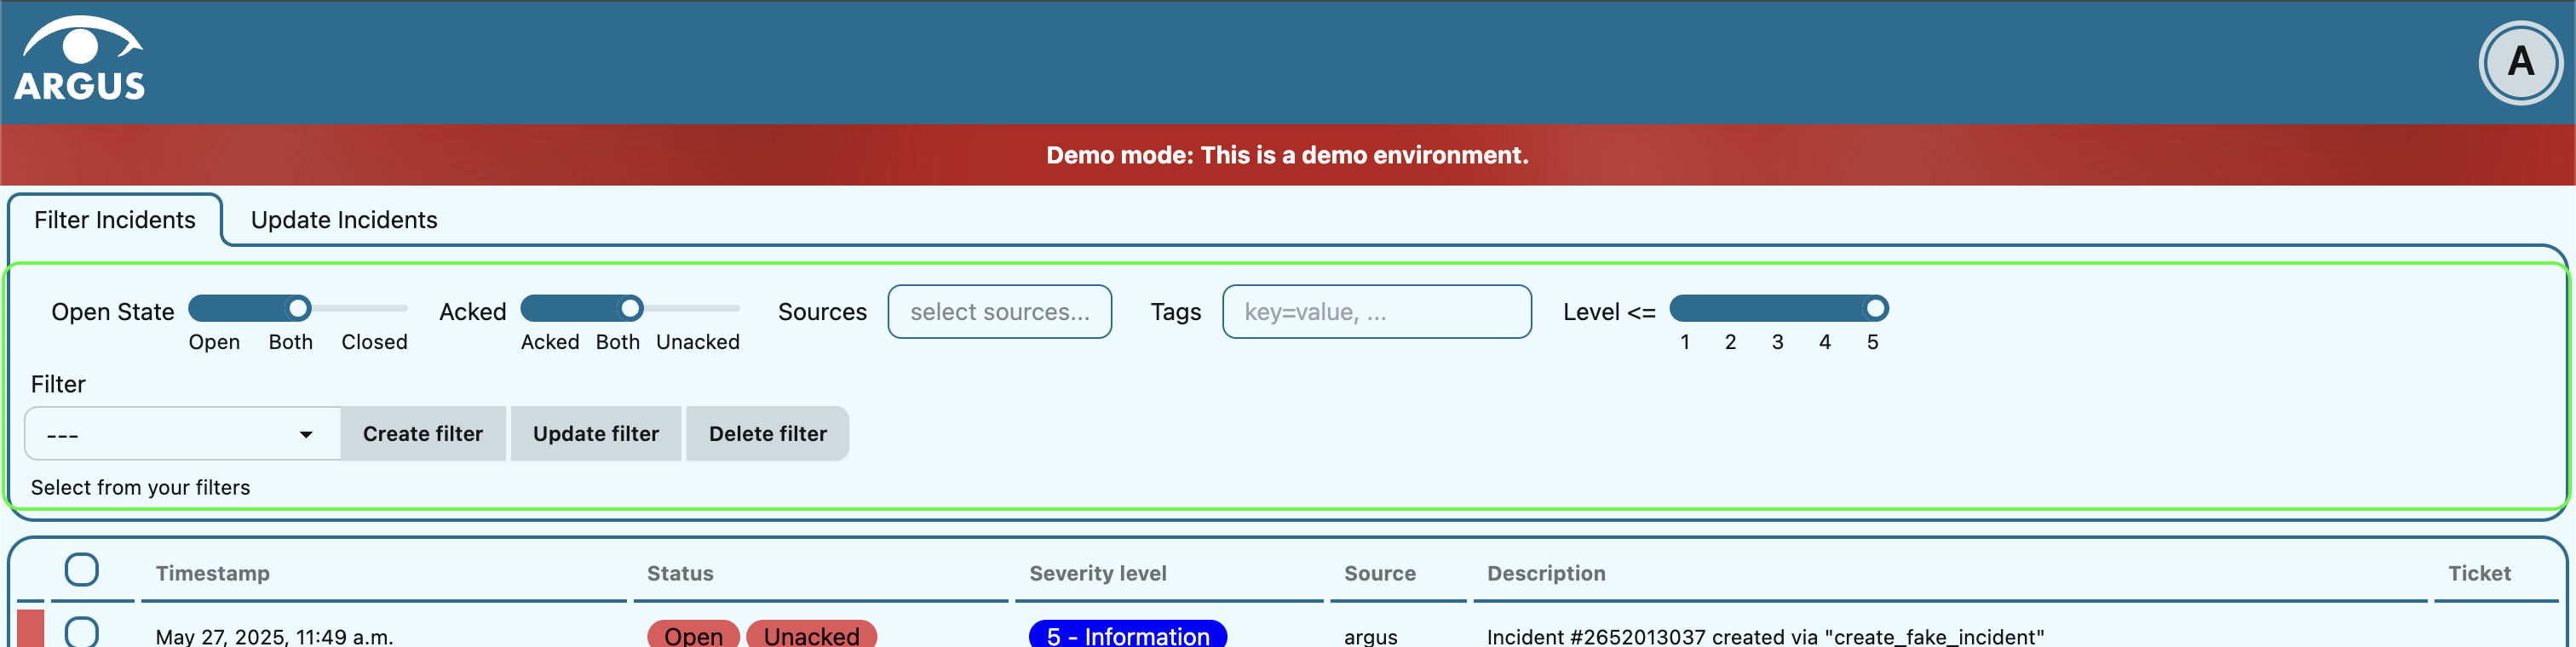Click the 'Open' label under Open State slider

tap(214, 342)
